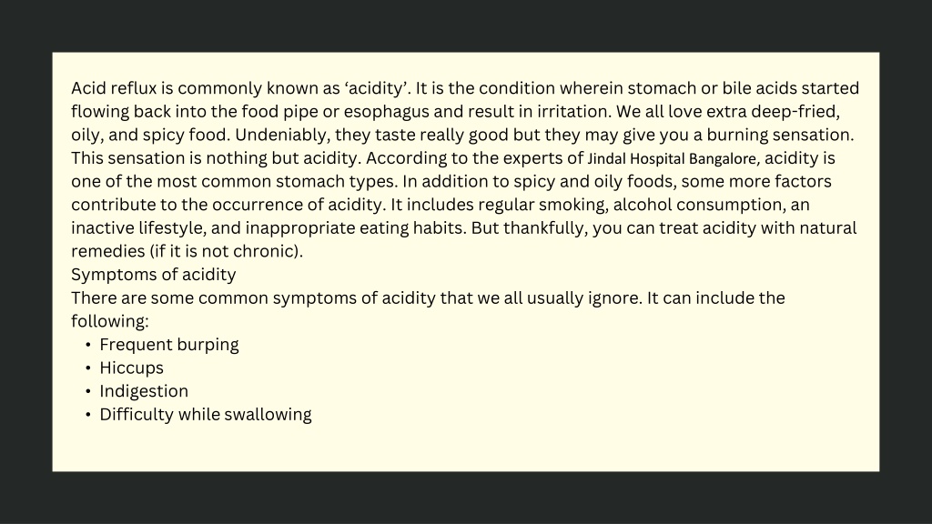Click the text '(if it is not chronic)'
The image size is (932, 524).
pyautogui.click(x=226, y=251)
